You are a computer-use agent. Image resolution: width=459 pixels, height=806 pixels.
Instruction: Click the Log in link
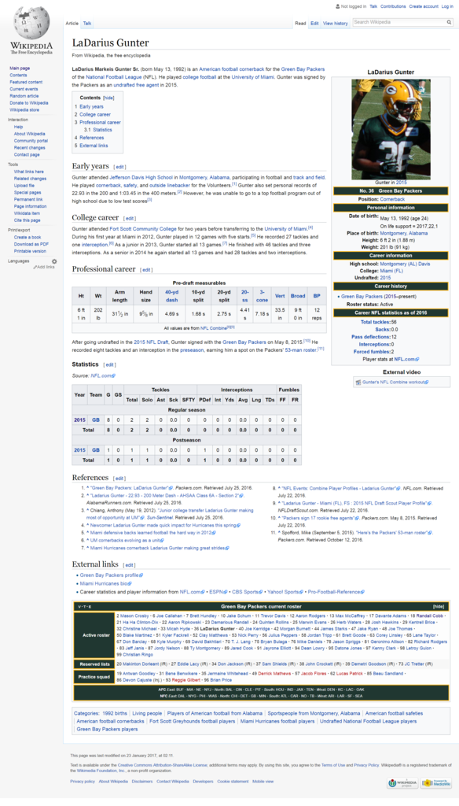[447, 6]
